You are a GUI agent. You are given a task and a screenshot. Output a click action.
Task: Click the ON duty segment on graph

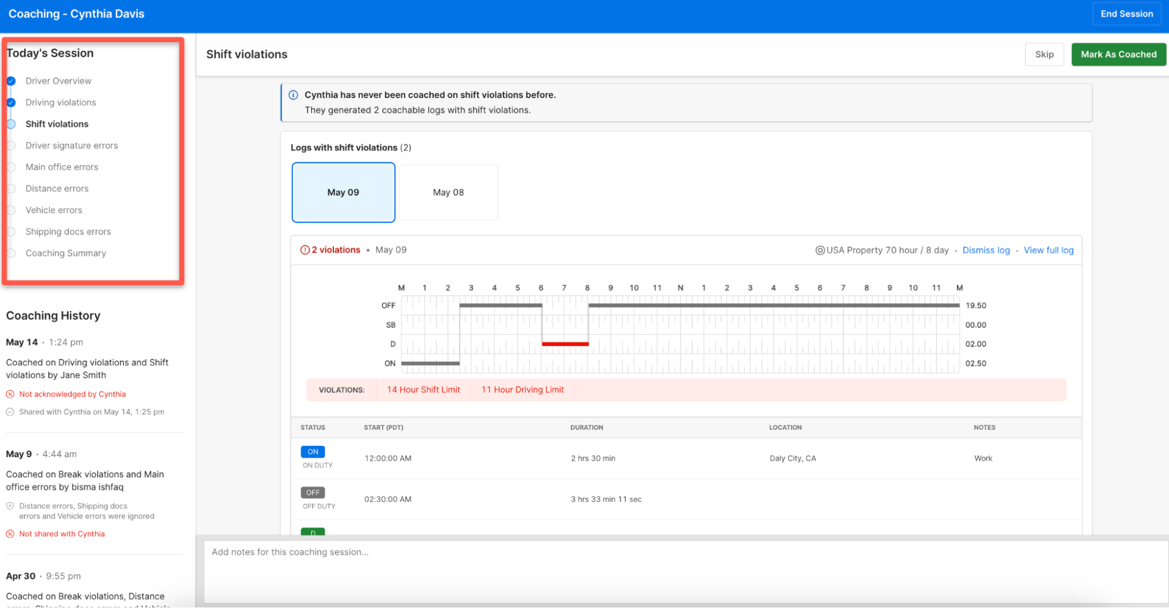(430, 364)
